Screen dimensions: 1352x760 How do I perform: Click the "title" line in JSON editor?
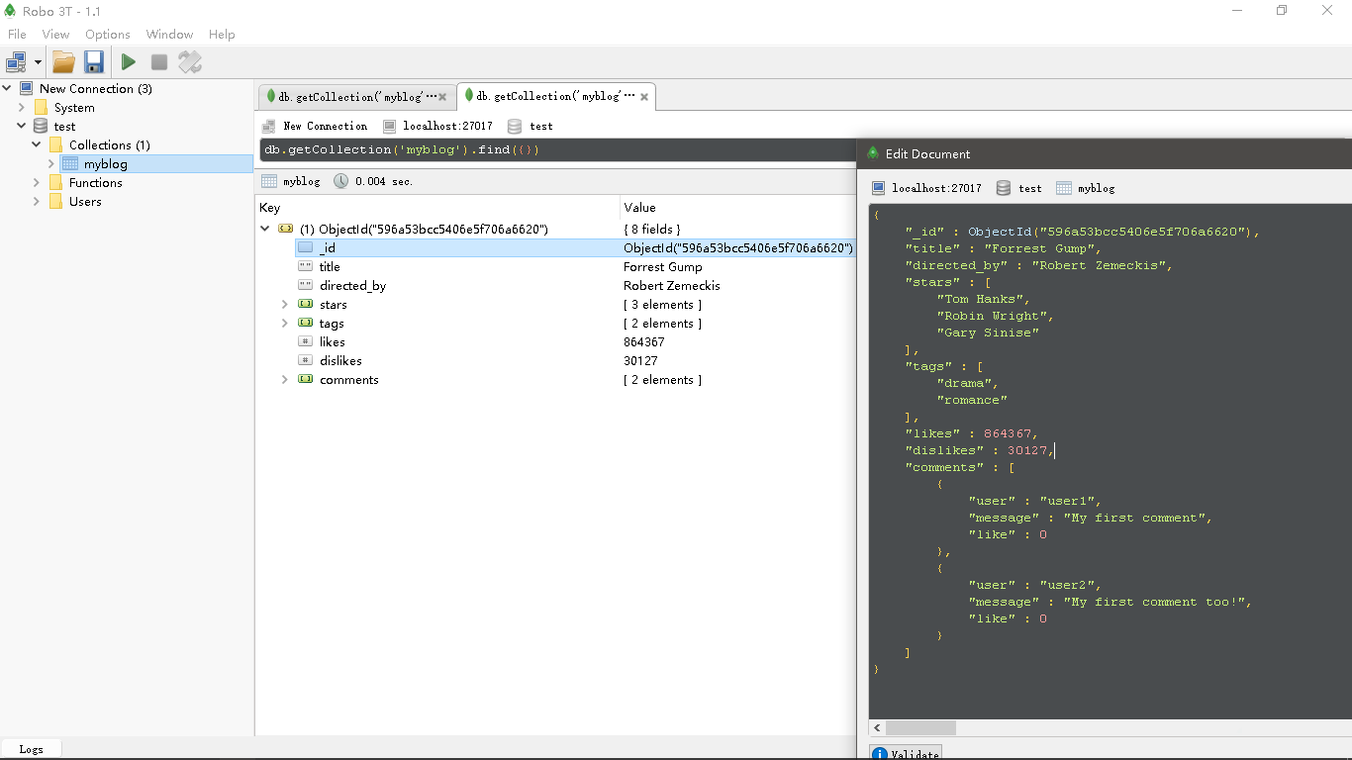click(1004, 248)
